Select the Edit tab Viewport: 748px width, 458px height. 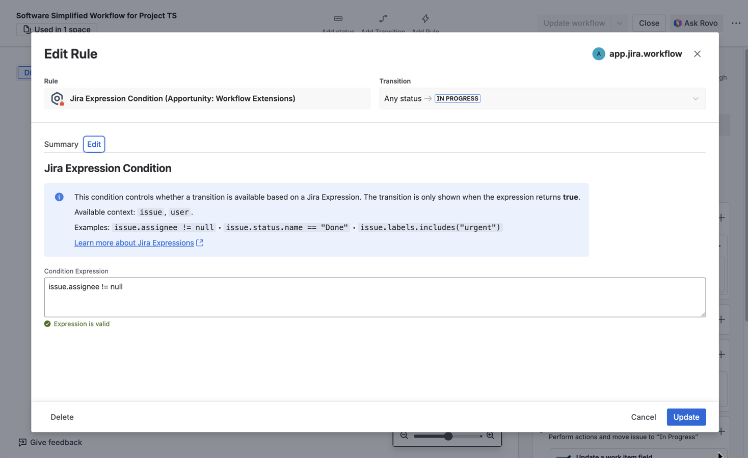[94, 144]
